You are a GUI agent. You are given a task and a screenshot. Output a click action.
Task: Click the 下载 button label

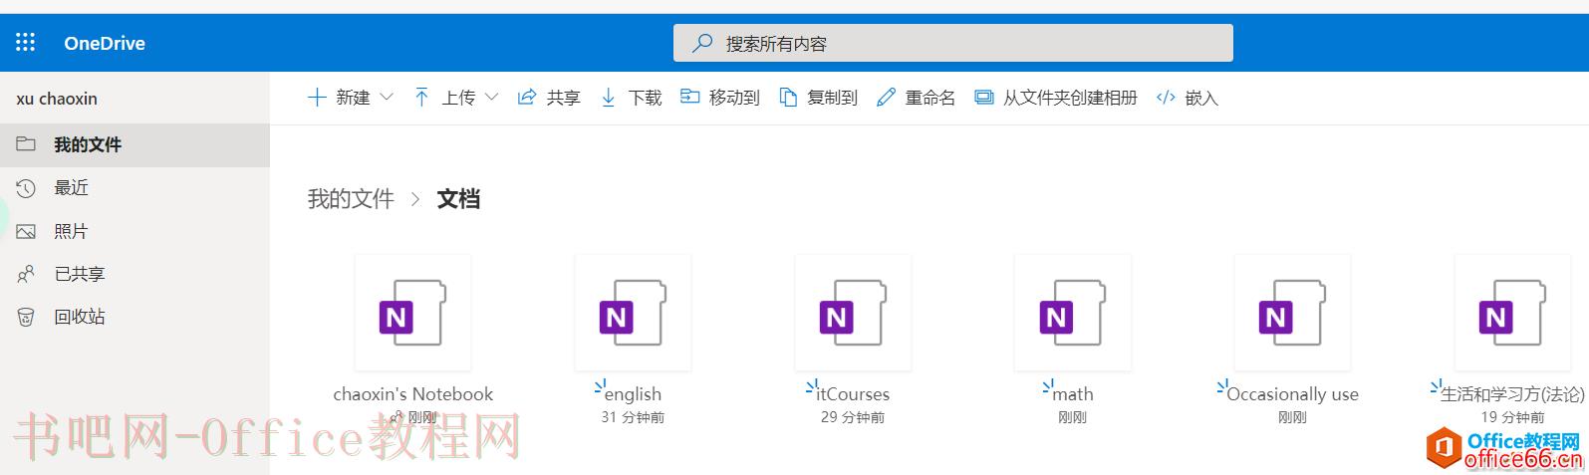pos(645,98)
